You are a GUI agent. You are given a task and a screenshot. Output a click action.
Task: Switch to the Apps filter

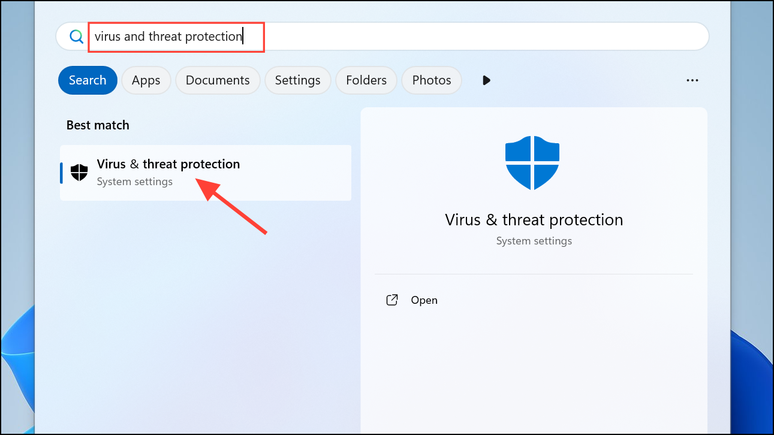coord(146,80)
